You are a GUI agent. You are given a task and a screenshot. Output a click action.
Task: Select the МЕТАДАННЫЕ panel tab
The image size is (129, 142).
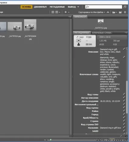82,33
